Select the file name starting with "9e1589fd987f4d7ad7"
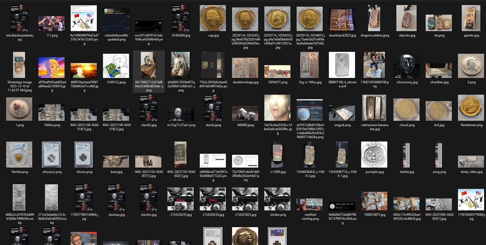This screenshot has width=486, height=245. (x=84, y=39)
